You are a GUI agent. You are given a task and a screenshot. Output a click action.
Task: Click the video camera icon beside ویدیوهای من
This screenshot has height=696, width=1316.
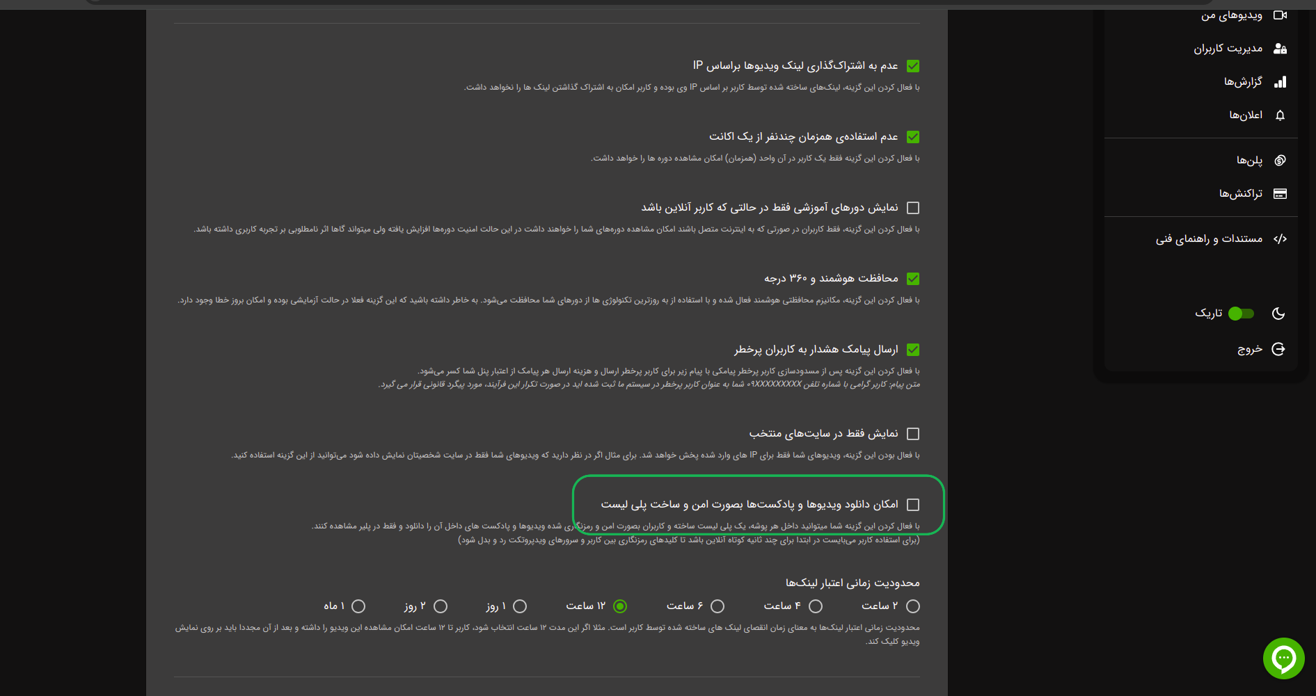1280,15
